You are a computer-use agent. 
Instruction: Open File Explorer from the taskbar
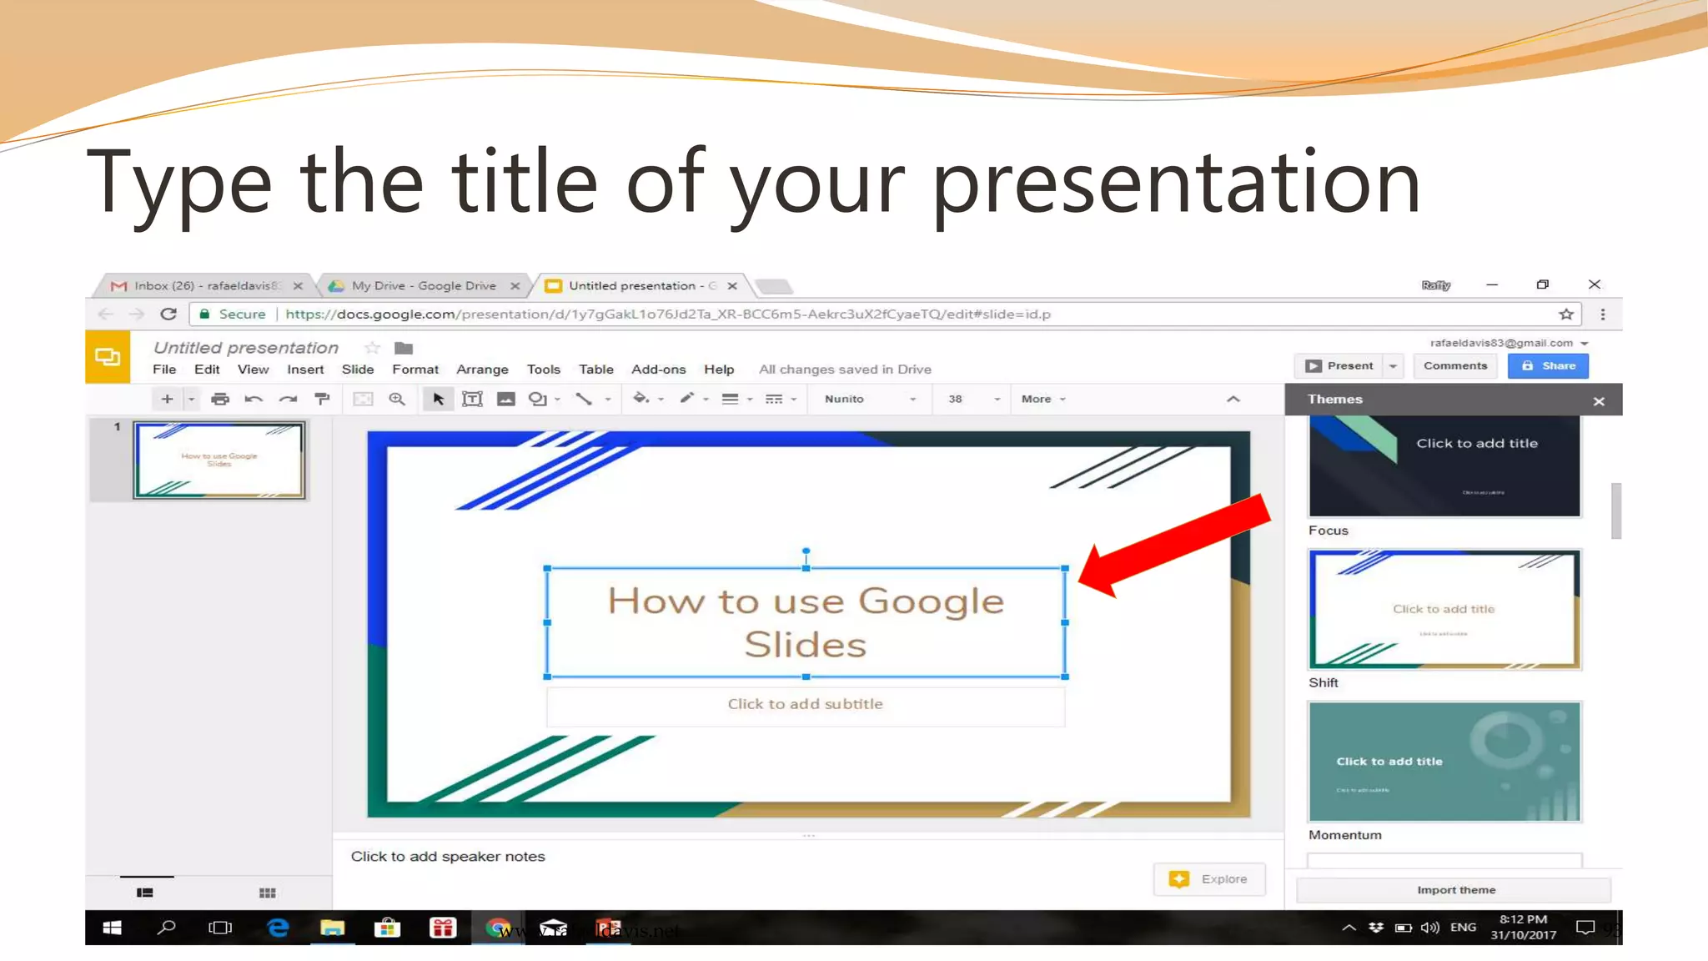[332, 928]
